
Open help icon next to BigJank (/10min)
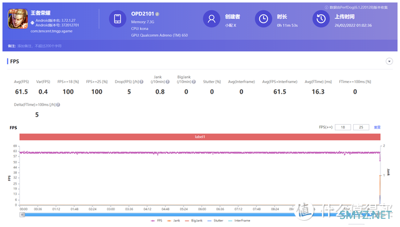tap(194, 82)
